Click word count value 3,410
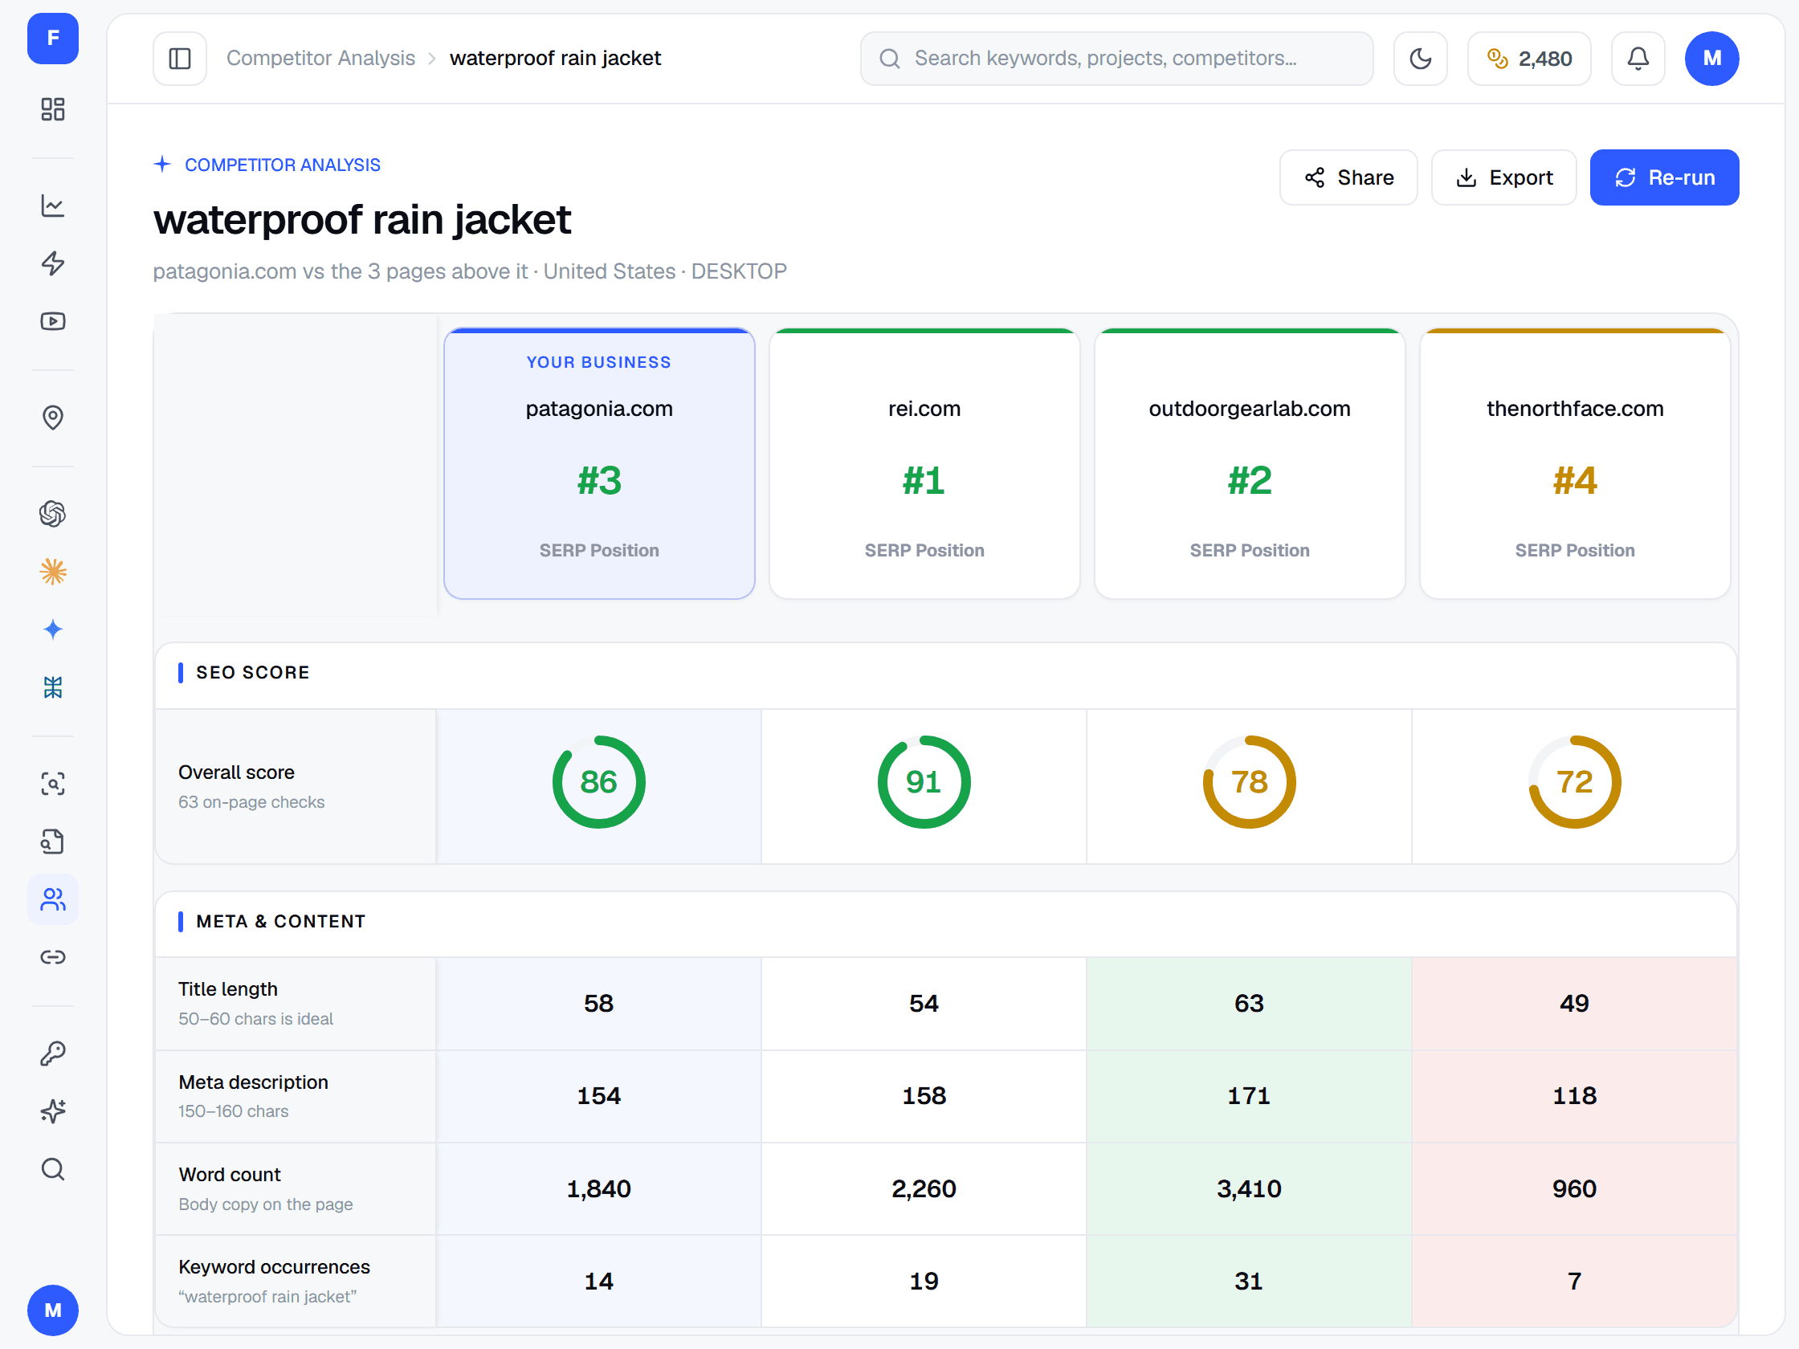Viewport: 1799px width, 1349px height. click(x=1250, y=1189)
